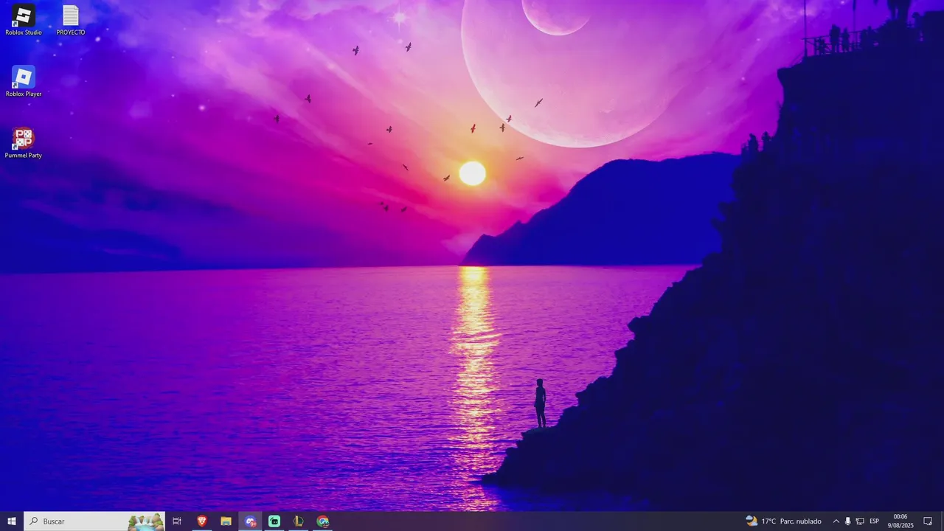Click the microphone tray icon
944x531 pixels.
(847, 521)
